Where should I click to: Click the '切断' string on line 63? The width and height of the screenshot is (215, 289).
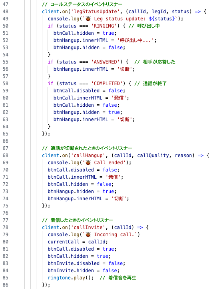124,119
